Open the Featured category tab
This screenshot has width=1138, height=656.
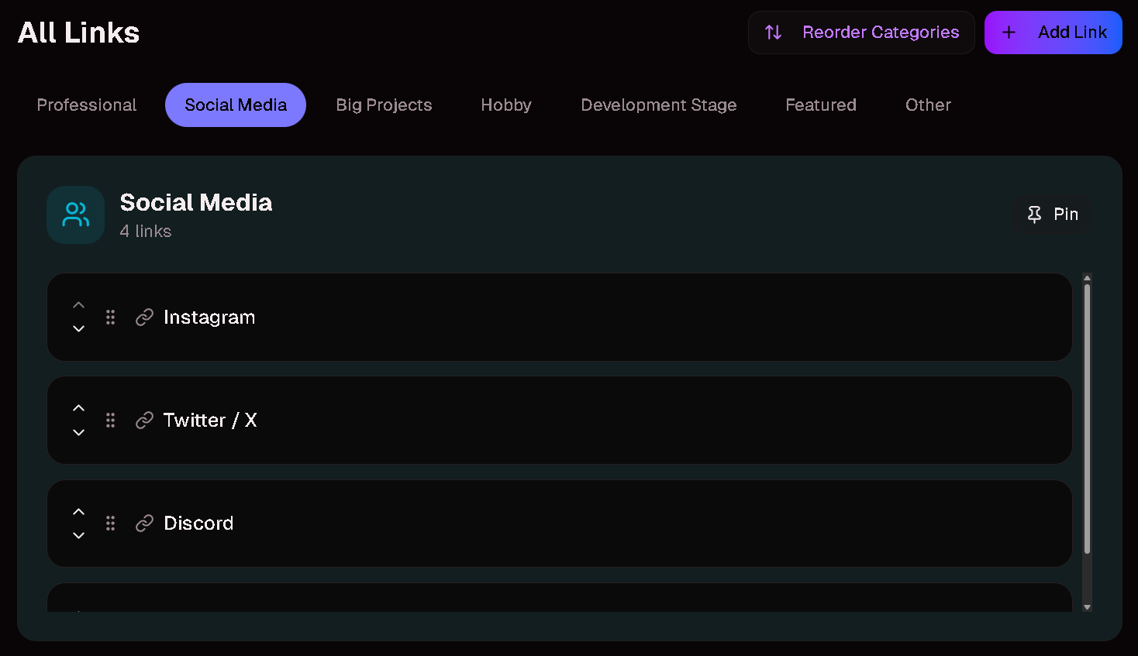[x=820, y=105]
